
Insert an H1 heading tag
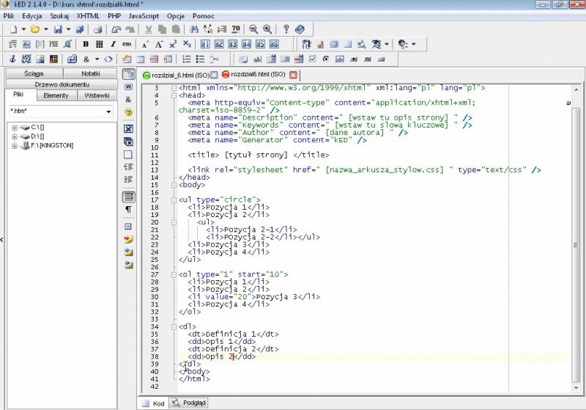coord(206,44)
